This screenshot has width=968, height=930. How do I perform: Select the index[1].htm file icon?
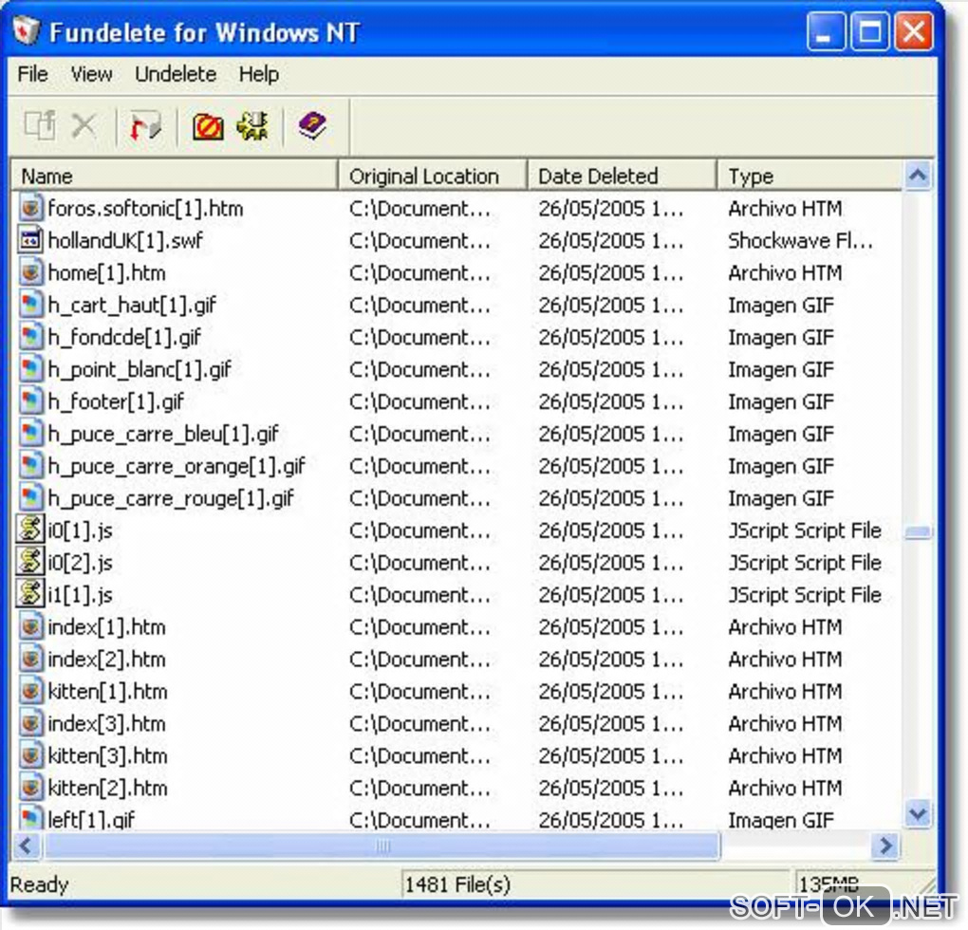click(30, 626)
